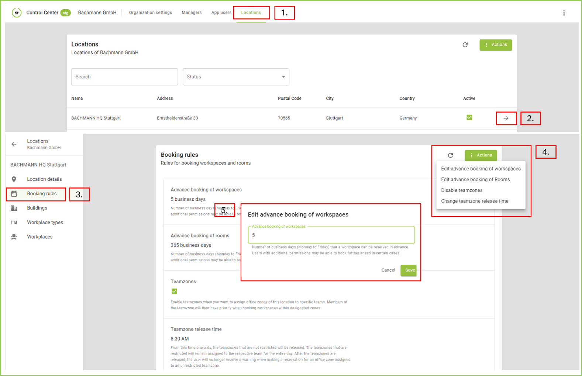The width and height of the screenshot is (582, 376).
Task: Cancel the edit advance booking dialog
Action: click(x=388, y=270)
